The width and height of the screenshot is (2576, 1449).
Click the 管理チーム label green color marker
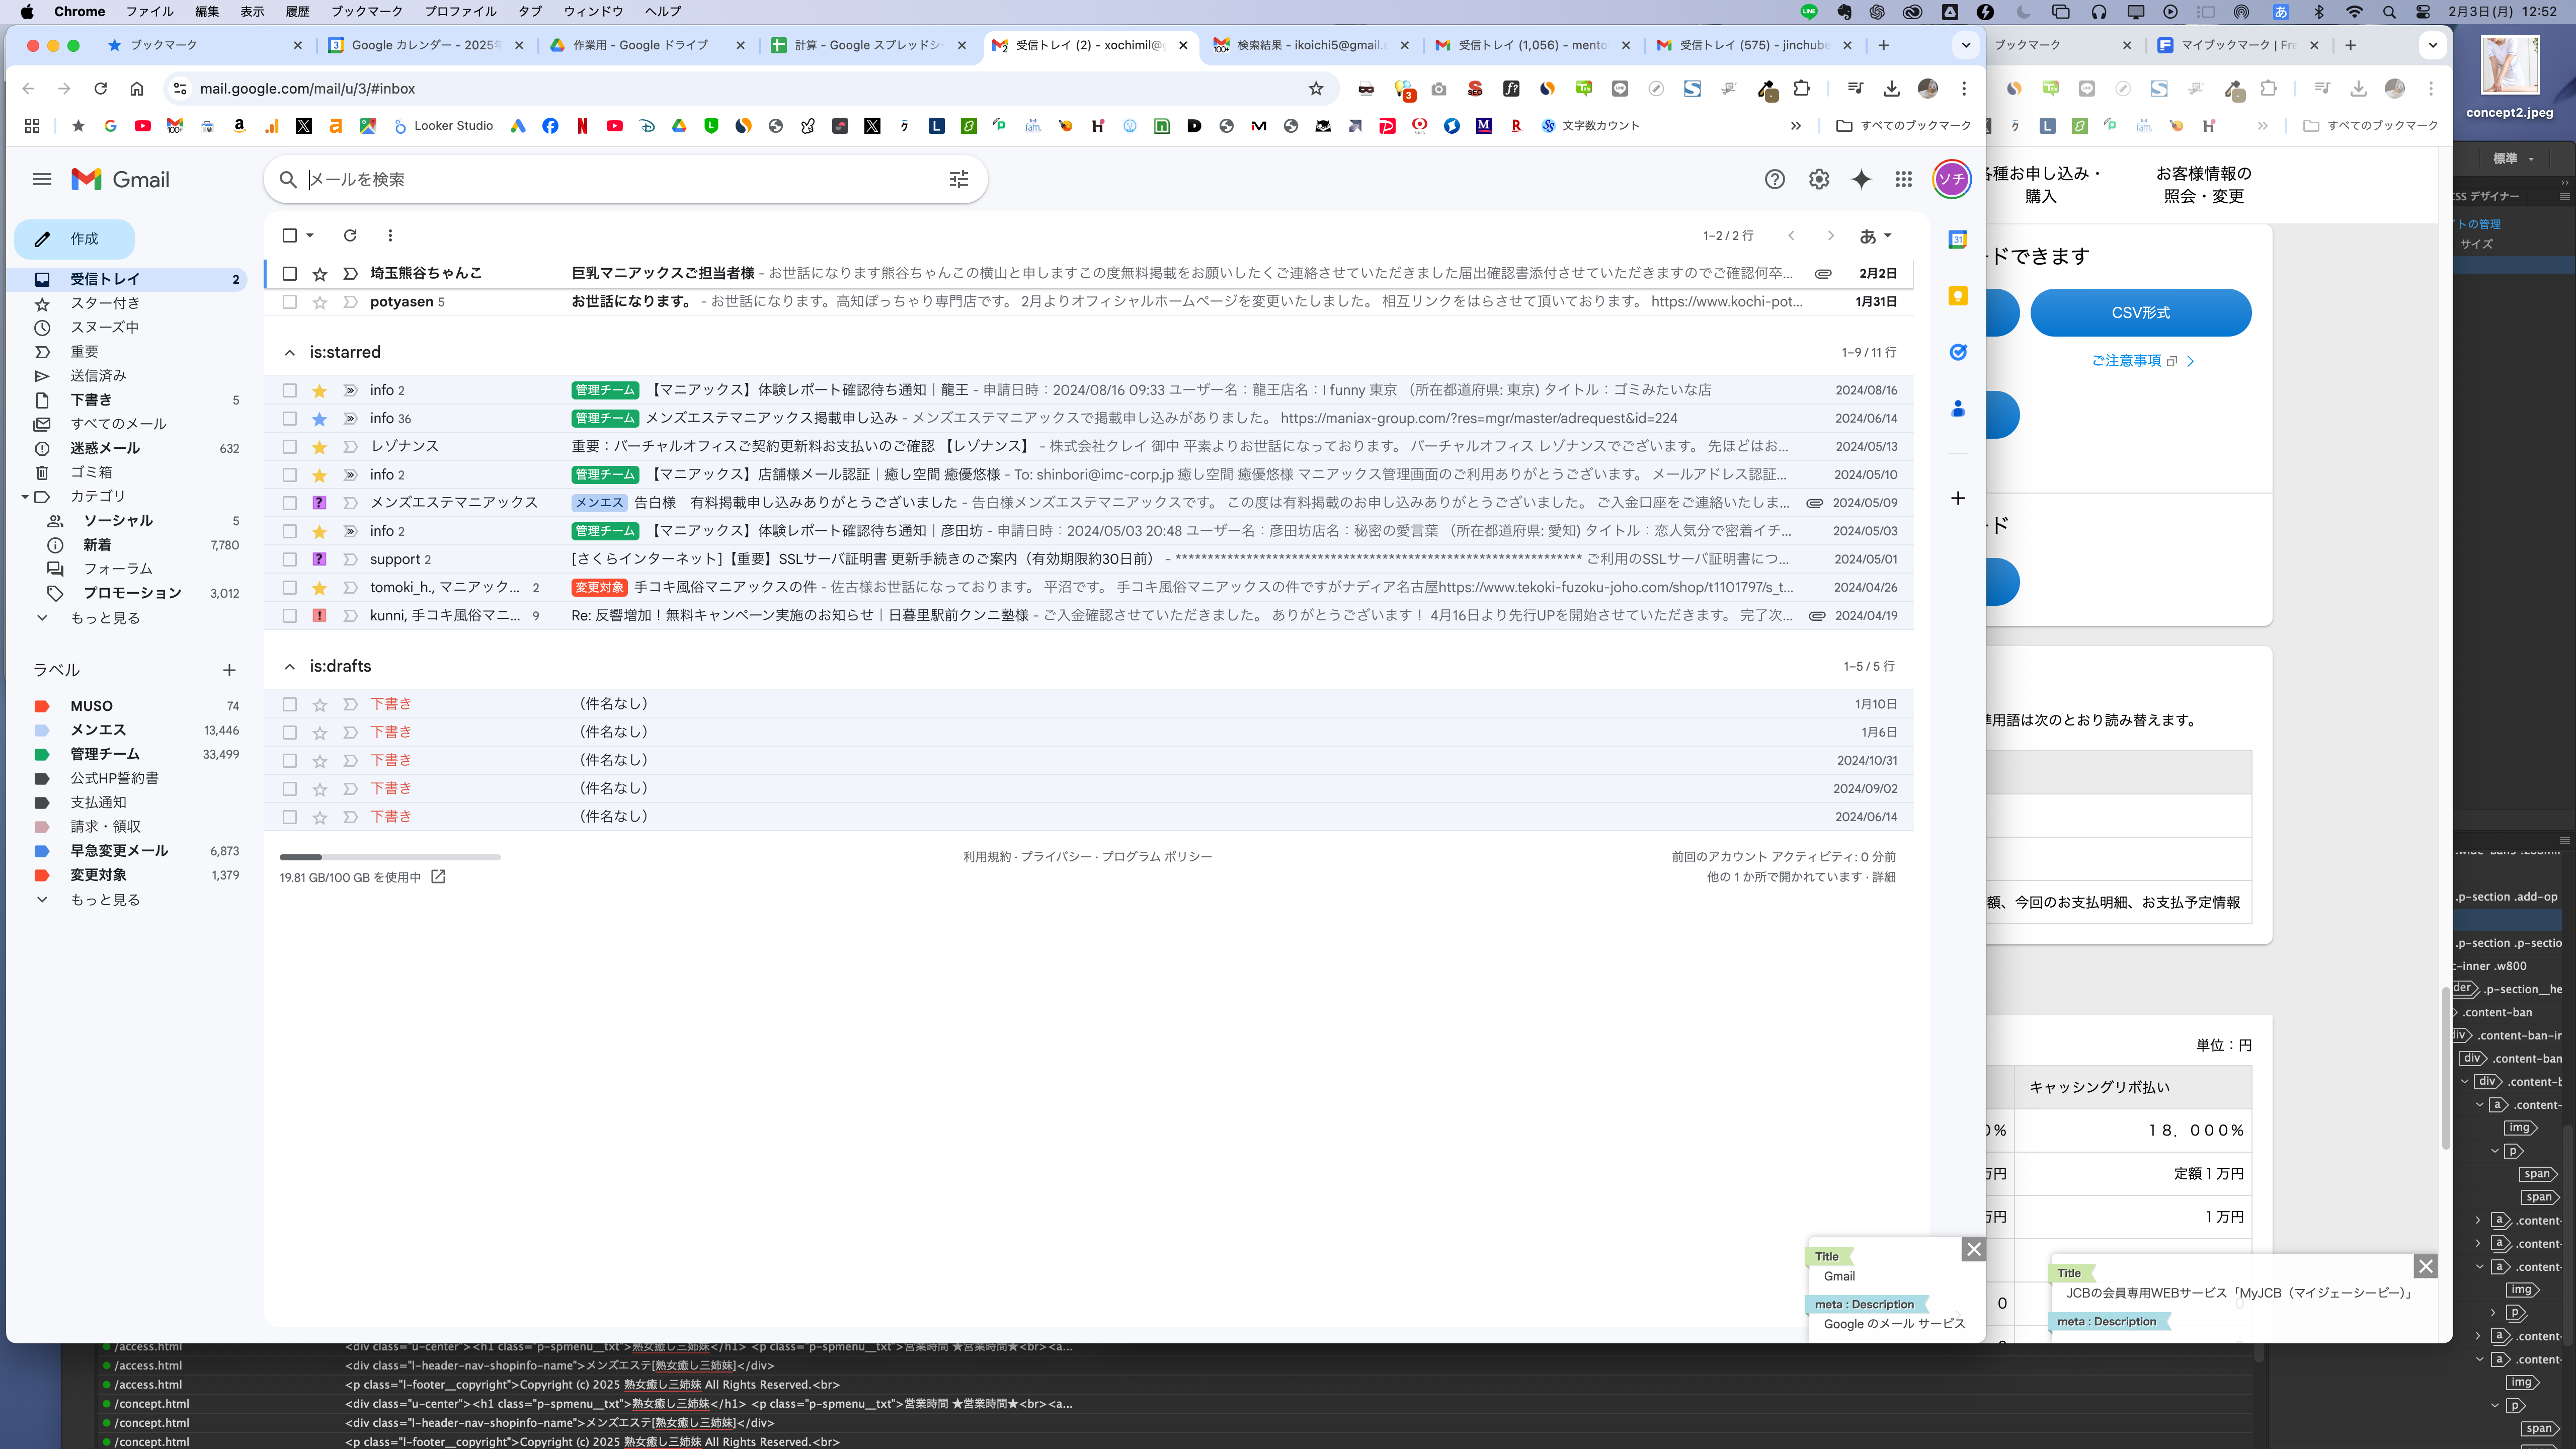point(42,754)
